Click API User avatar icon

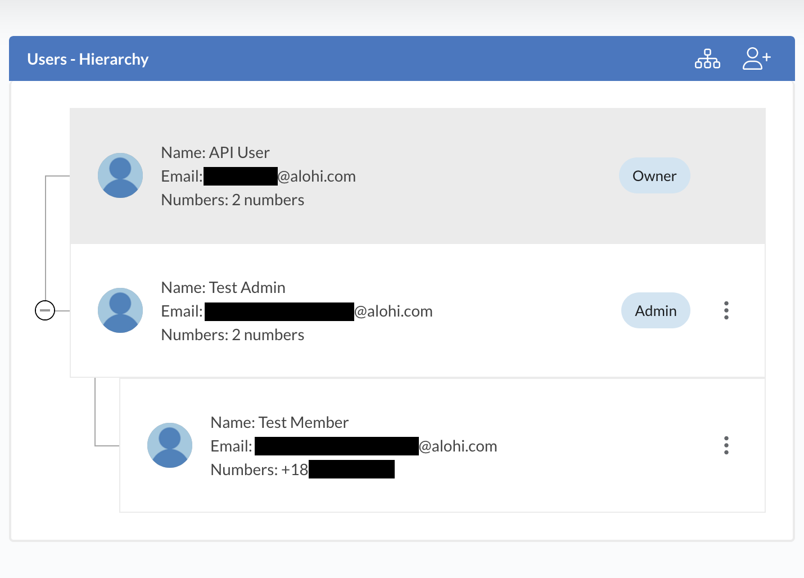pyautogui.click(x=120, y=175)
